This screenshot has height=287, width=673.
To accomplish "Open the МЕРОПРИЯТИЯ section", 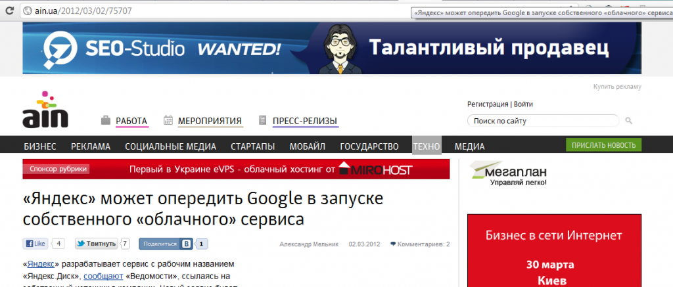I will [x=210, y=121].
